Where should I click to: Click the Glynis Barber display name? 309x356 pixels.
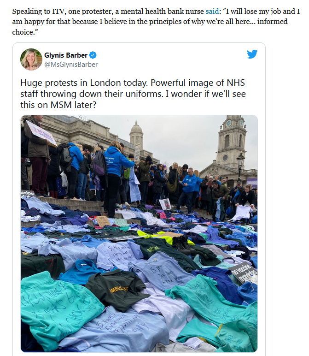[66, 55]
